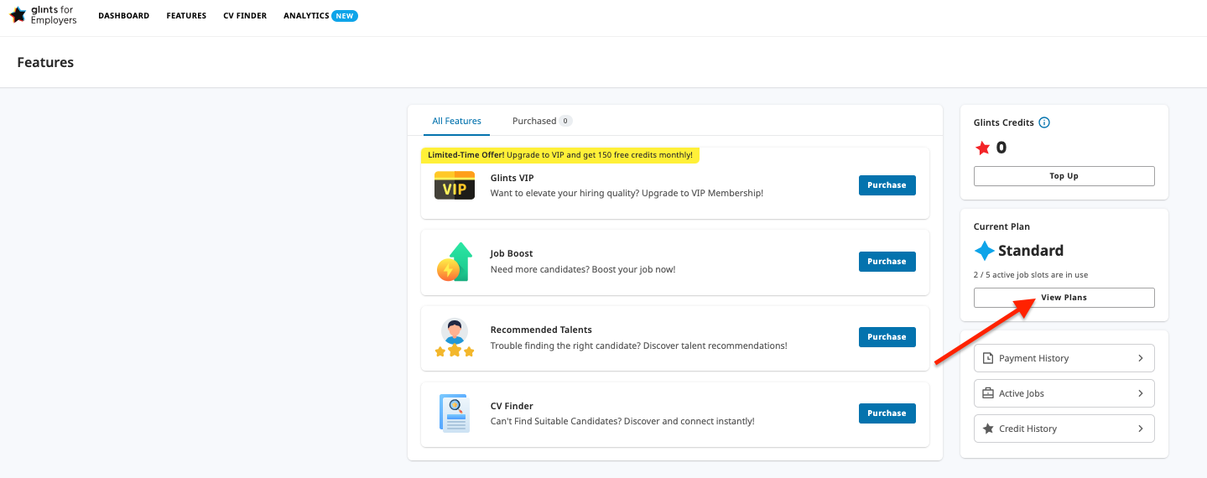Image resolution: width=1207 pixels, height=478 pixels.
Task: Click the 'Upgrade to VIP Membership' description
Action: pyautogui.click(x=627, y=193)
